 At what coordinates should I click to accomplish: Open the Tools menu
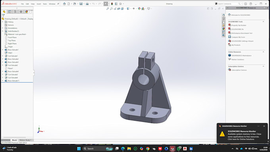click(45, 4)
